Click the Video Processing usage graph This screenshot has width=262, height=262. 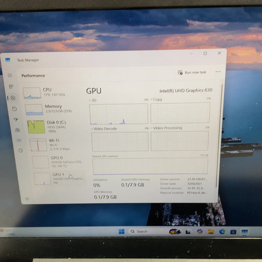pos(180,141)
